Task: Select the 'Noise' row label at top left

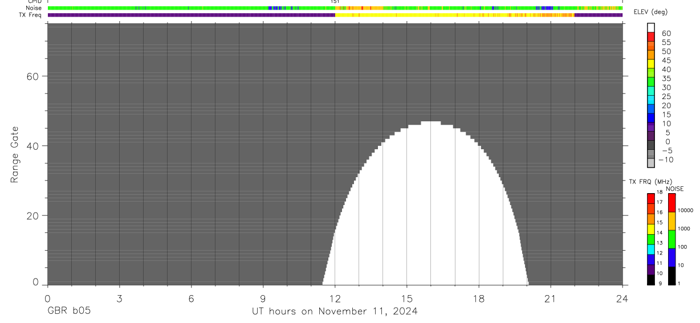Action: 34,8
